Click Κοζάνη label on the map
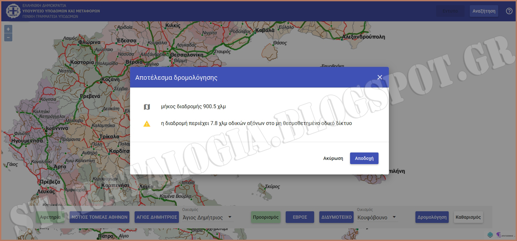This screenshot has width=517, height=241. click(x=110, y=79)
